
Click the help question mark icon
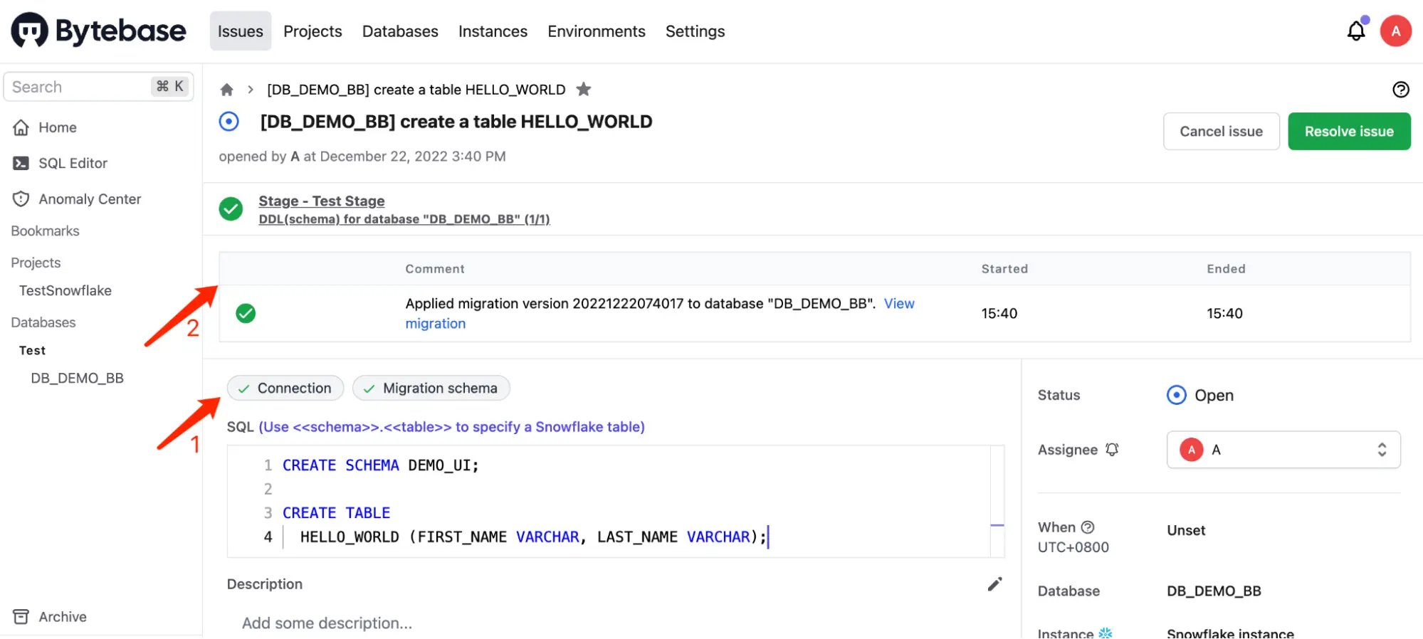(1400, 90)
